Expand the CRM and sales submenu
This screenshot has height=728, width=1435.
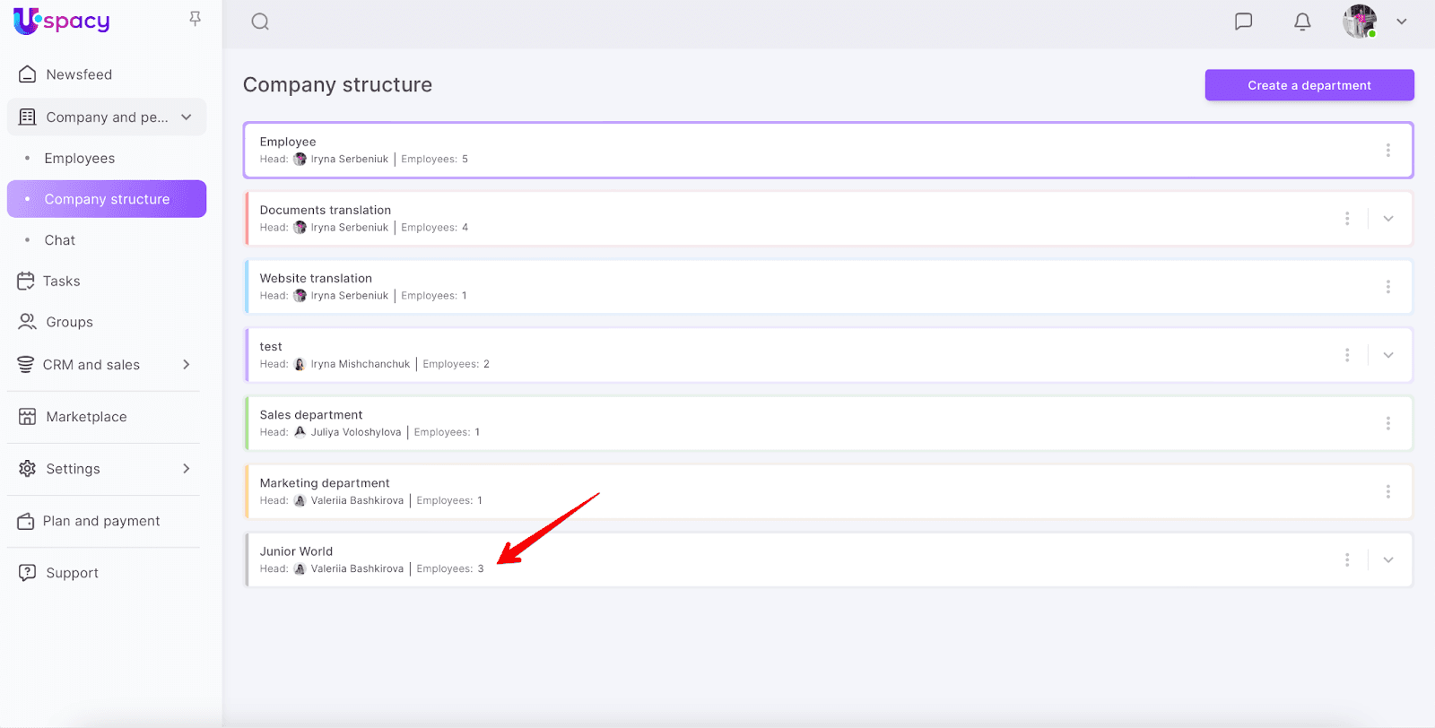[187, 365]
